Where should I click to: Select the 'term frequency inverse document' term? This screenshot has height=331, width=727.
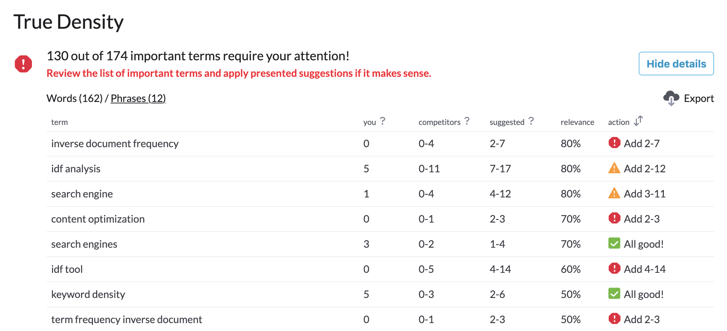[x=127, y=319]
